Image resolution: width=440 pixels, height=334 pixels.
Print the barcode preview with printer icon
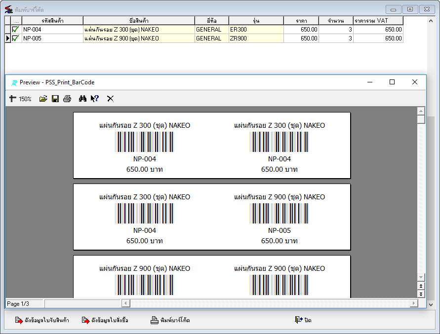pyautogui.click(x=67, y=99)
